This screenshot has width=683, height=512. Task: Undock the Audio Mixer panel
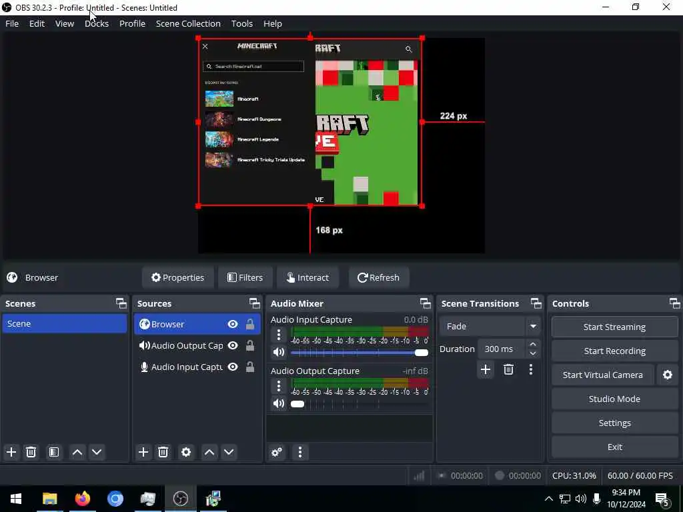425,303
